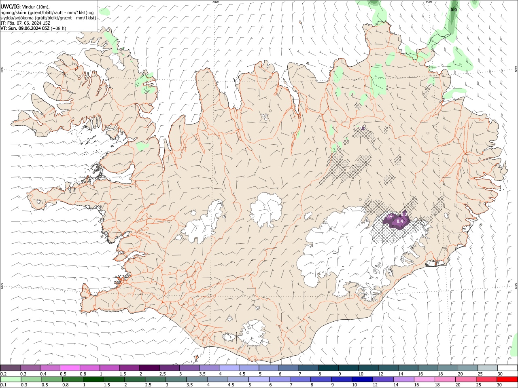The image size is (518, 388).
Task: Click the light grey snow-scale swatch labeled 25
Action: pos(488,368)
